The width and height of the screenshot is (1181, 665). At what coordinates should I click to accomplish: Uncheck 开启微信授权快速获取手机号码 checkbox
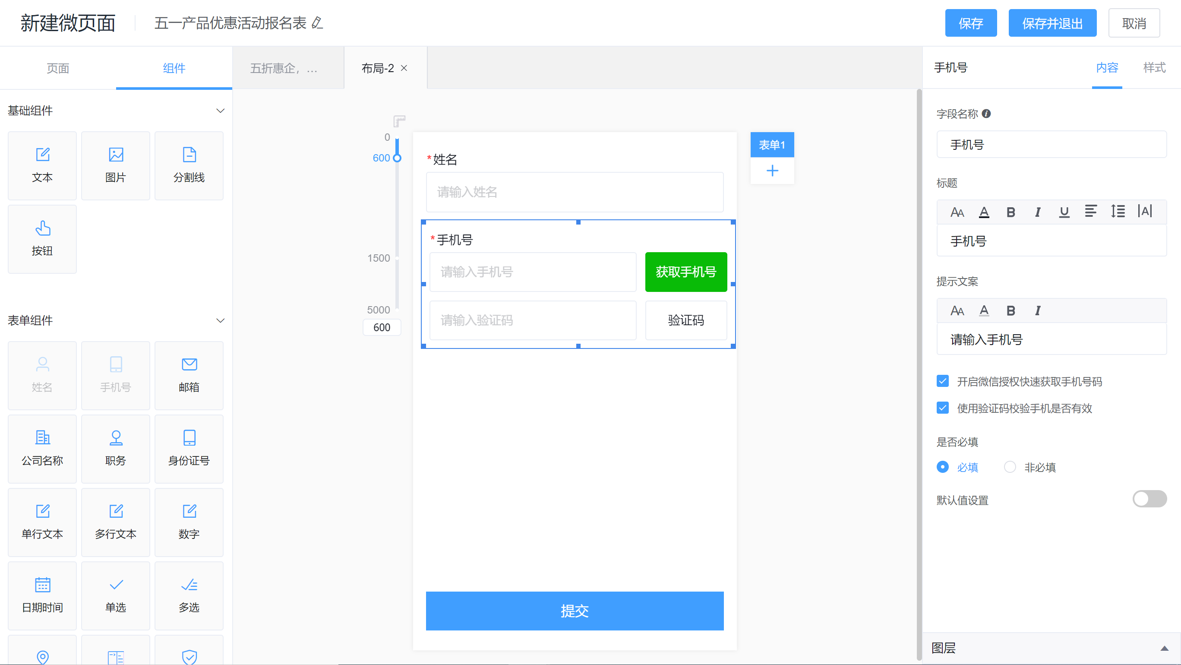pyautogui.click(x=943, y=381)
